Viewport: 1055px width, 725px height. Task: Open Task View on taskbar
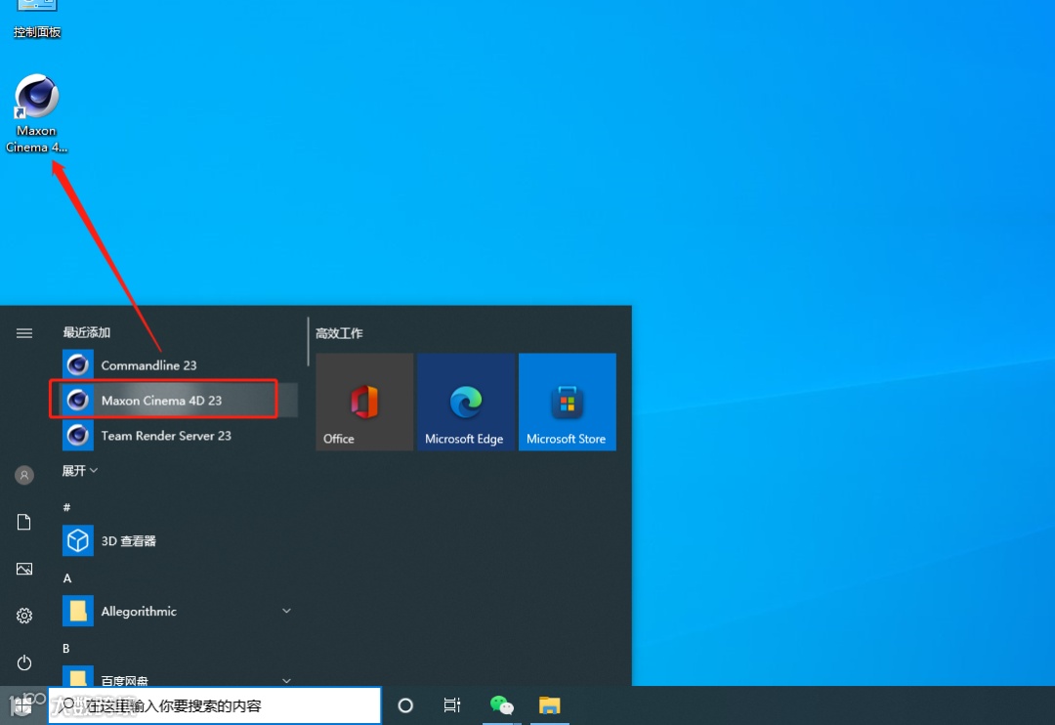(x=452, y=705)
